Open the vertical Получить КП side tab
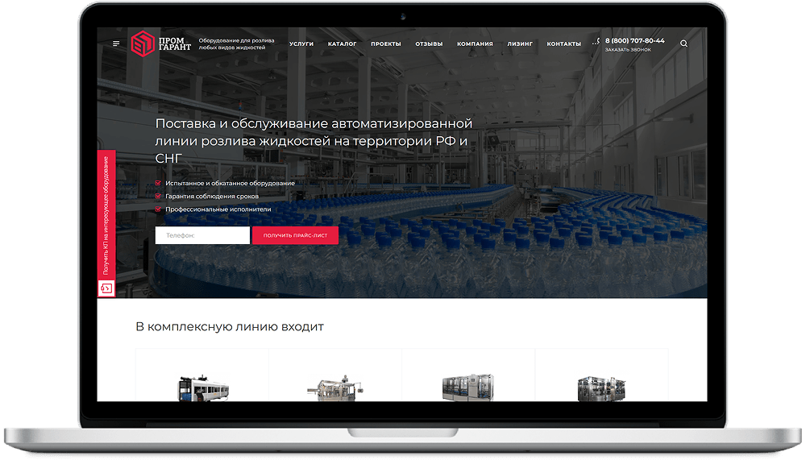806x460 pixels. pyautogui.click(x=106, y=213)
